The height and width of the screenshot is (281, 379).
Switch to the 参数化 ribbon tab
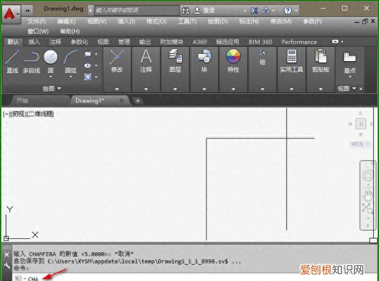click(79, 41)
